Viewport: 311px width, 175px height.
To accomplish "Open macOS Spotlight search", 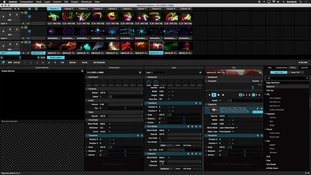I will [x=301, y=2].
